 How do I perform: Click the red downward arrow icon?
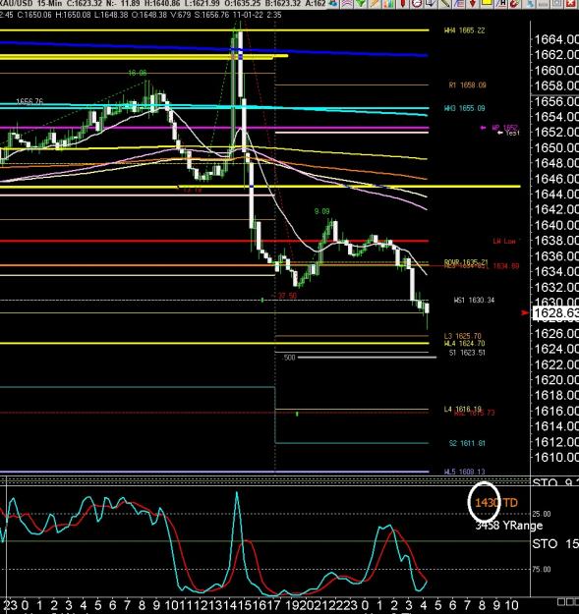pyautogui.click(x=473, y=4)
